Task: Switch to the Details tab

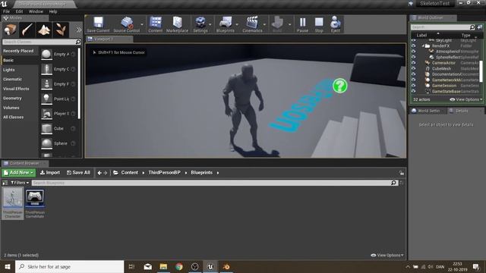Action: [462, 111]
